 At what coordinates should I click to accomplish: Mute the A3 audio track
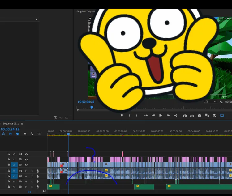[x=26, y=182]
